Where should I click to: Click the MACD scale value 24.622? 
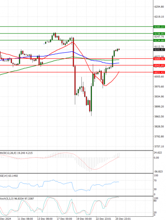click(x=158, y=153)
